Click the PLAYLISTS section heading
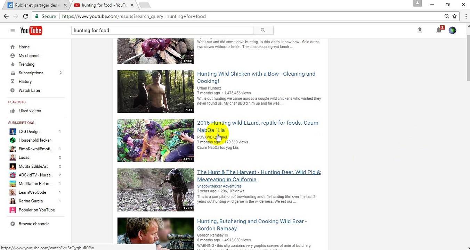Viewport: 470px width, 250px height. (x=17, y=102)
